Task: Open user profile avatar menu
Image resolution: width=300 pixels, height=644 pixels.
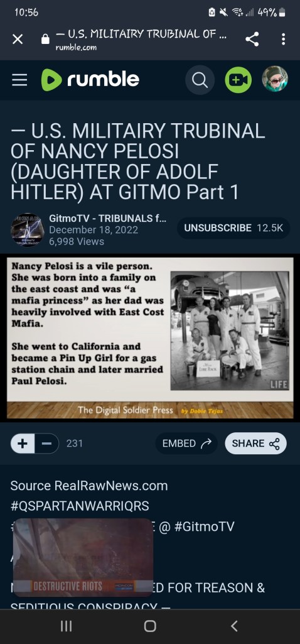Action: (275, 79)
